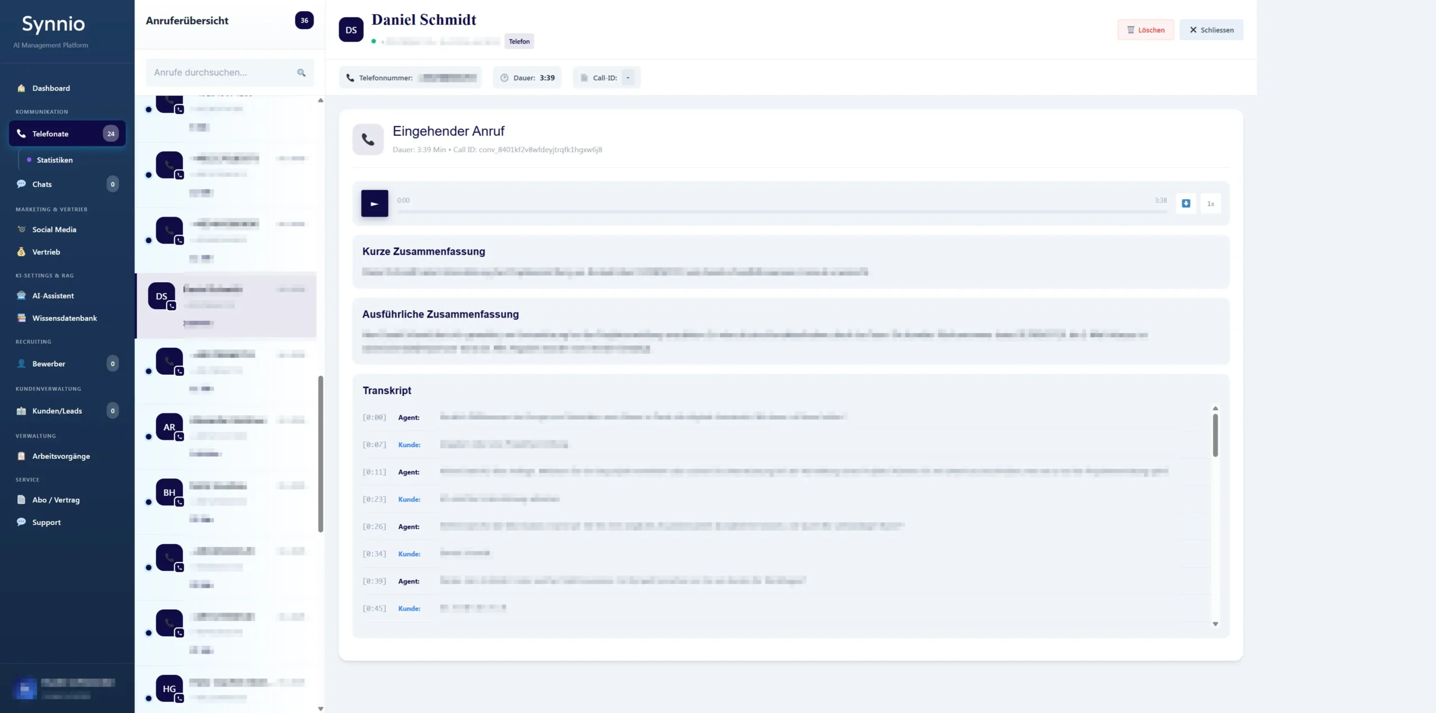This screenshot has height=713, width=1436.
Task: Open Statistiken under Telefonate
Action: coord(54,160)
